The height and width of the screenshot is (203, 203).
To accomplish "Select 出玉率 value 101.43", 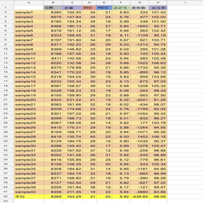I will click(158, 12).
